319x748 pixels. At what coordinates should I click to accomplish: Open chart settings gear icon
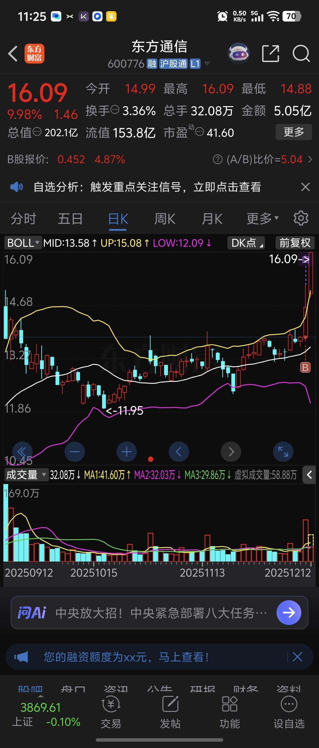click(301, 218)
